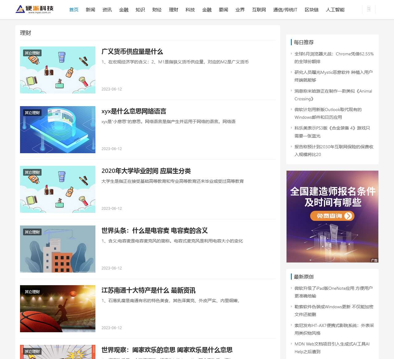Click the thumbnail of the 电容麦 article

[x=58, y=249]
